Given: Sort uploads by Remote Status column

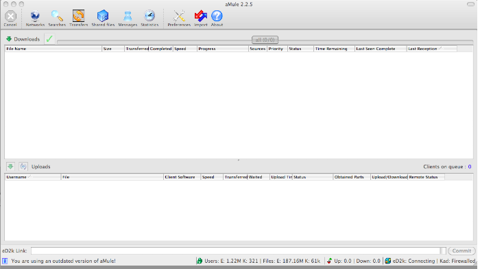Looking at the screenshot, I should pos(426,177).
